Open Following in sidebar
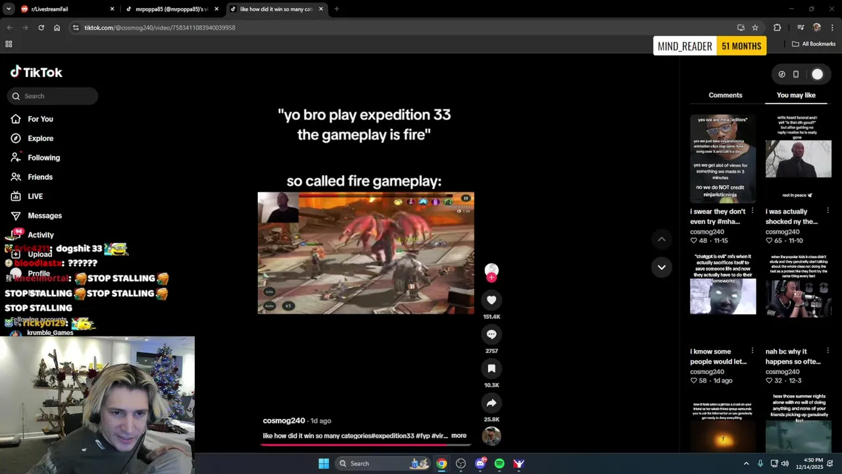Viewport: 842px width, 474px height. pyautogui.click(x=43, y=158)
